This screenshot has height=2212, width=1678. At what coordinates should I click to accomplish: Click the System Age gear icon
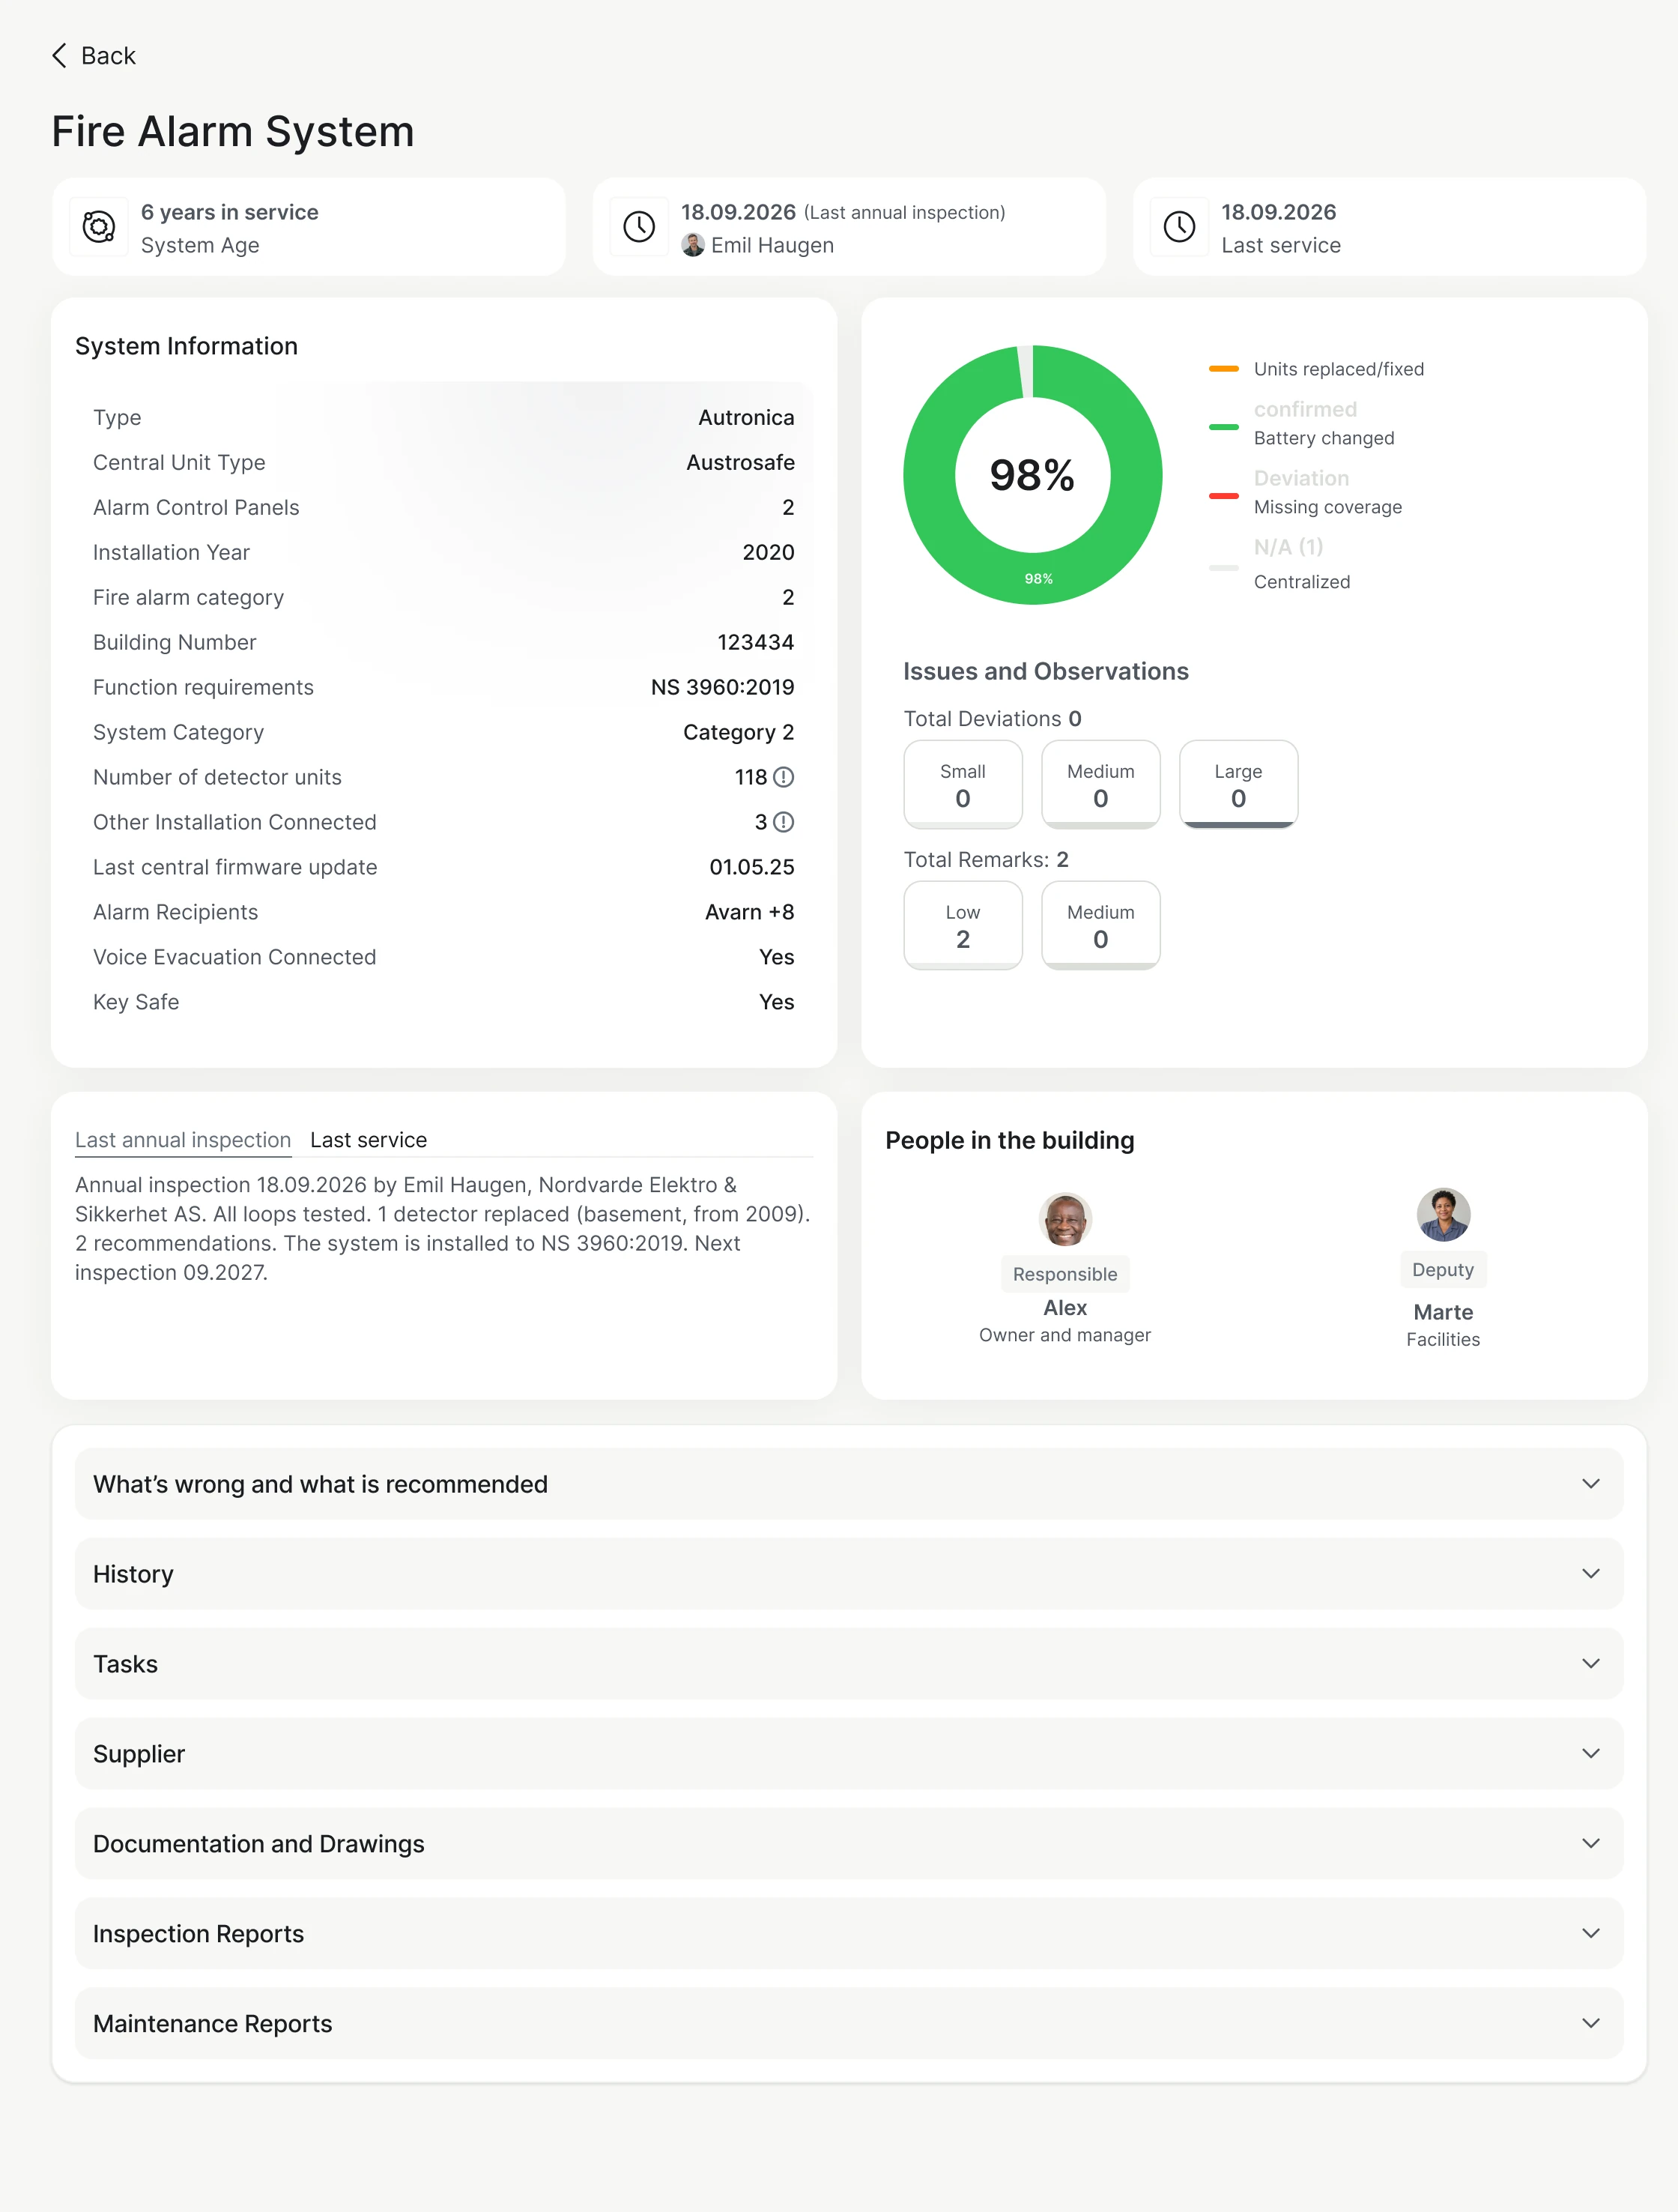[x=99, y=228]
